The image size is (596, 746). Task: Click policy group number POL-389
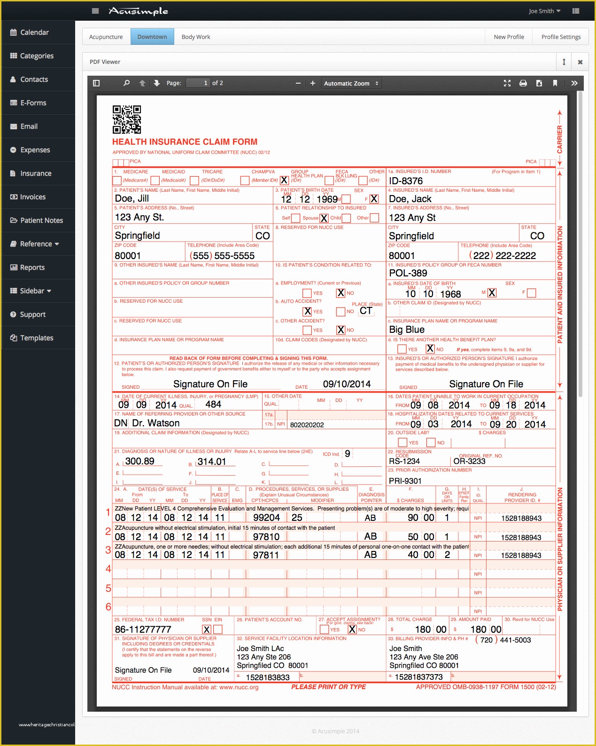point(408,273)
